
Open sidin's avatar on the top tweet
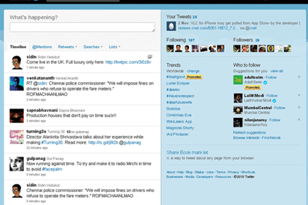pyautogui.click(x=17, y=62)
